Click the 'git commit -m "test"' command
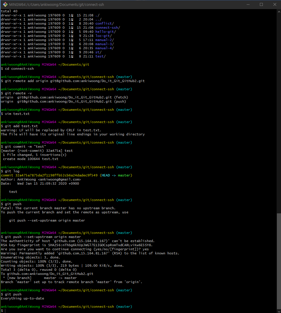 tap(23, 147)
